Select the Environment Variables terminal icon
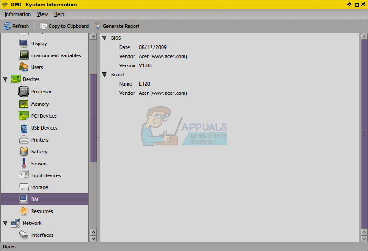Screen dimensions: 368x251 coord(24,55)
